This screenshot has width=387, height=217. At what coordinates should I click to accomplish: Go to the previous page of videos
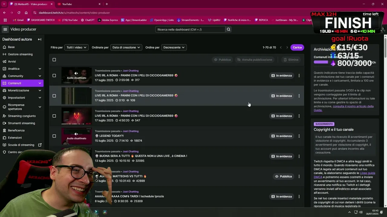(281, 47)
